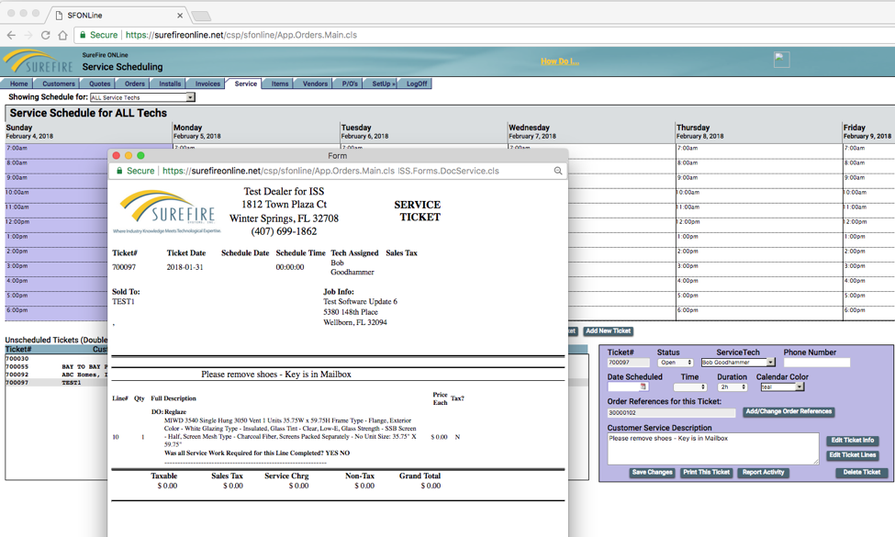Click the lock icon in Form popup address bar

[x=119, y=171]
